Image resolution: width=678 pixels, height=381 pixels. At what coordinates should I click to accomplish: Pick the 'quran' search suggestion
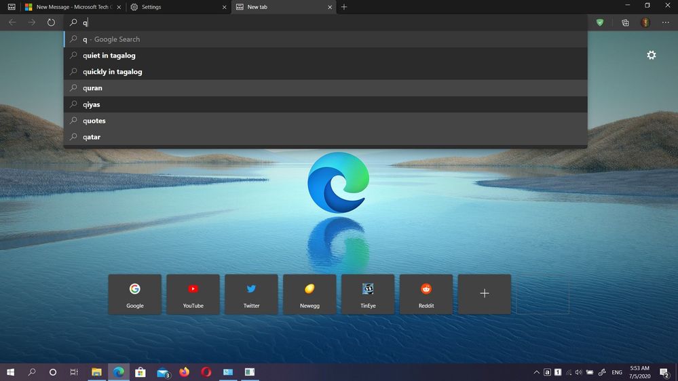(x=326, y=87)
